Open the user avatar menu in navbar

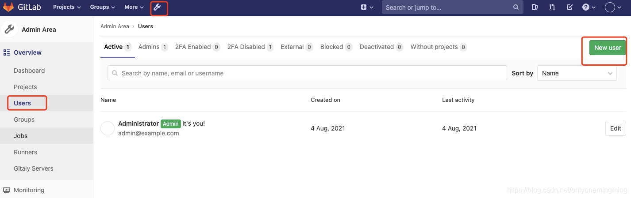[x=610, y=7]
